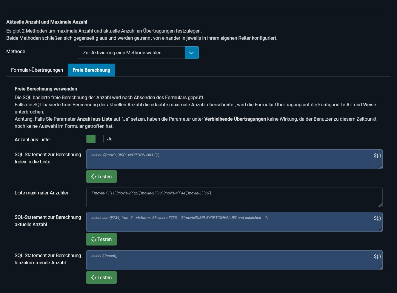
Task: Select the Freie Berechnung tab
Action: pyautogui.click(x=91, y=70)
